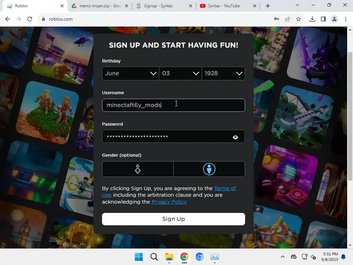
Task: Open the performance monitor taskbar app
Action: (214, 257)
